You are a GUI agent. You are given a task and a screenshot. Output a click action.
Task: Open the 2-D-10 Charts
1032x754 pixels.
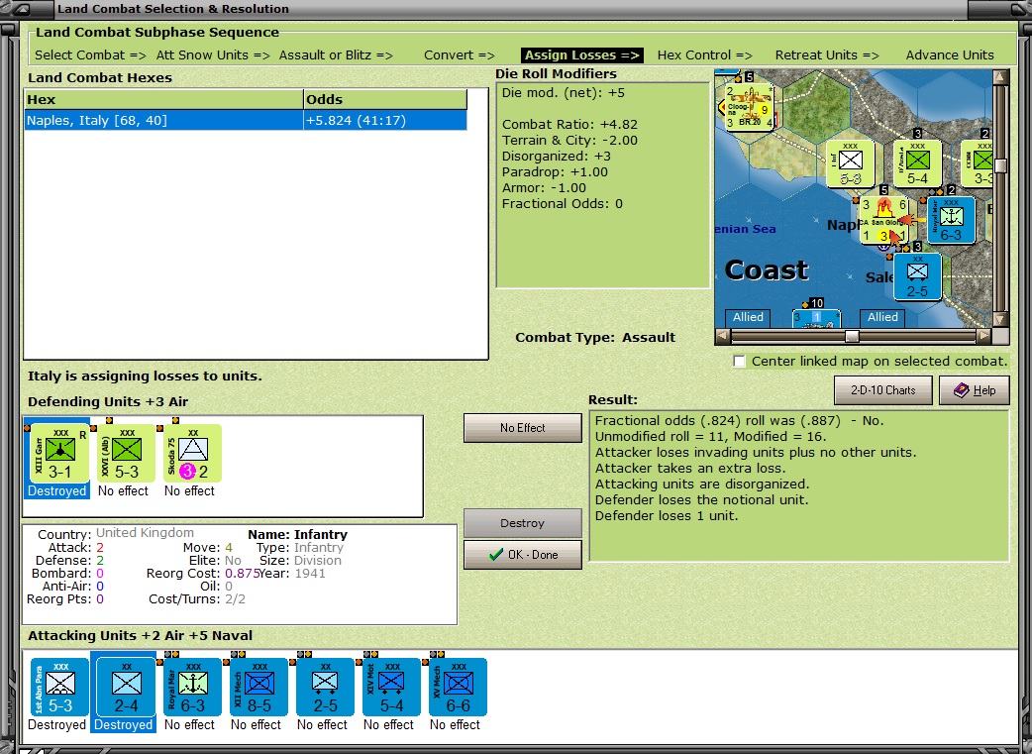click(x=882, y=390)
